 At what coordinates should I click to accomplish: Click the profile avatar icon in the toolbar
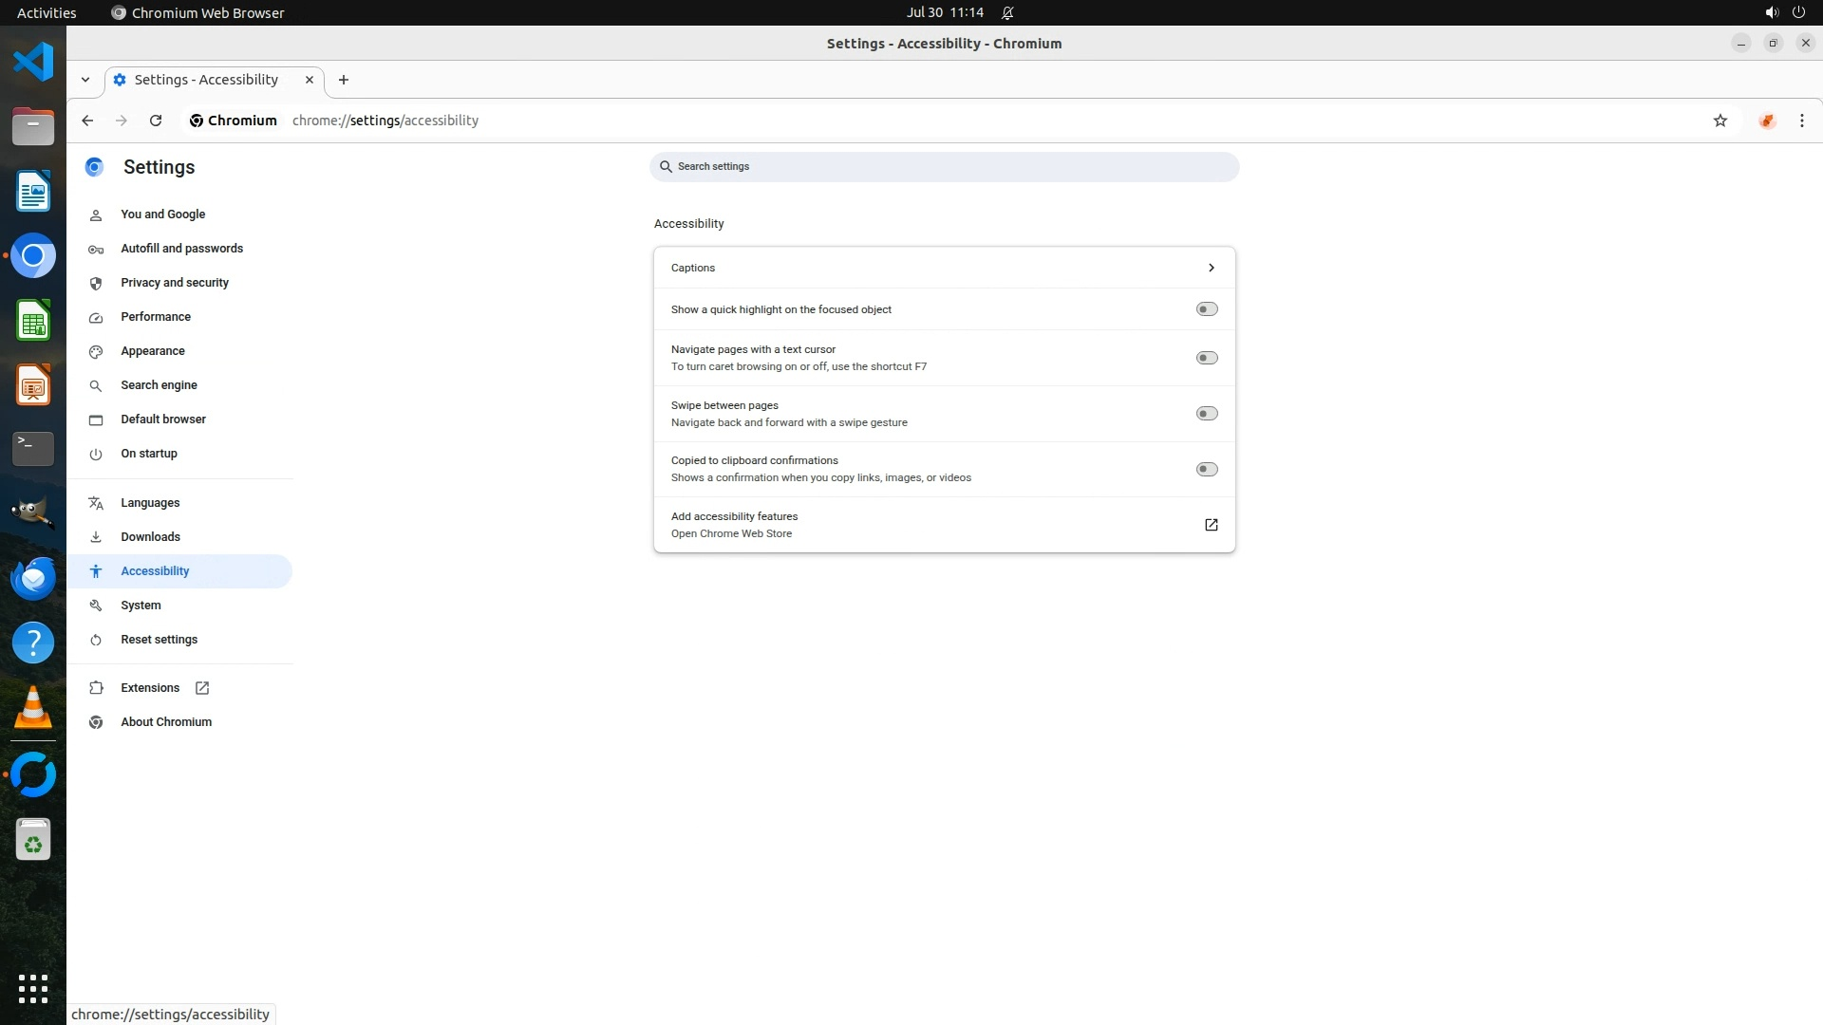[1766, 121]
